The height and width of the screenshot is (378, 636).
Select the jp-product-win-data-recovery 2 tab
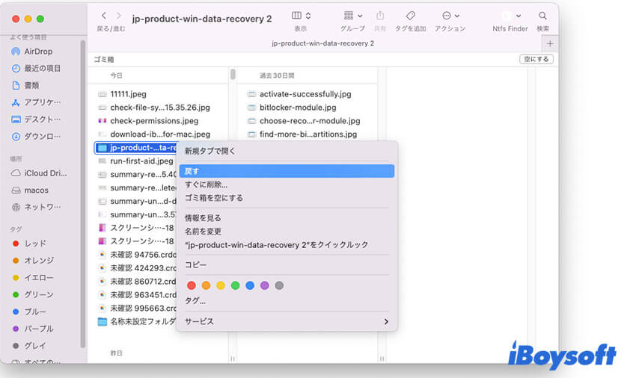(x=323, y=43)
